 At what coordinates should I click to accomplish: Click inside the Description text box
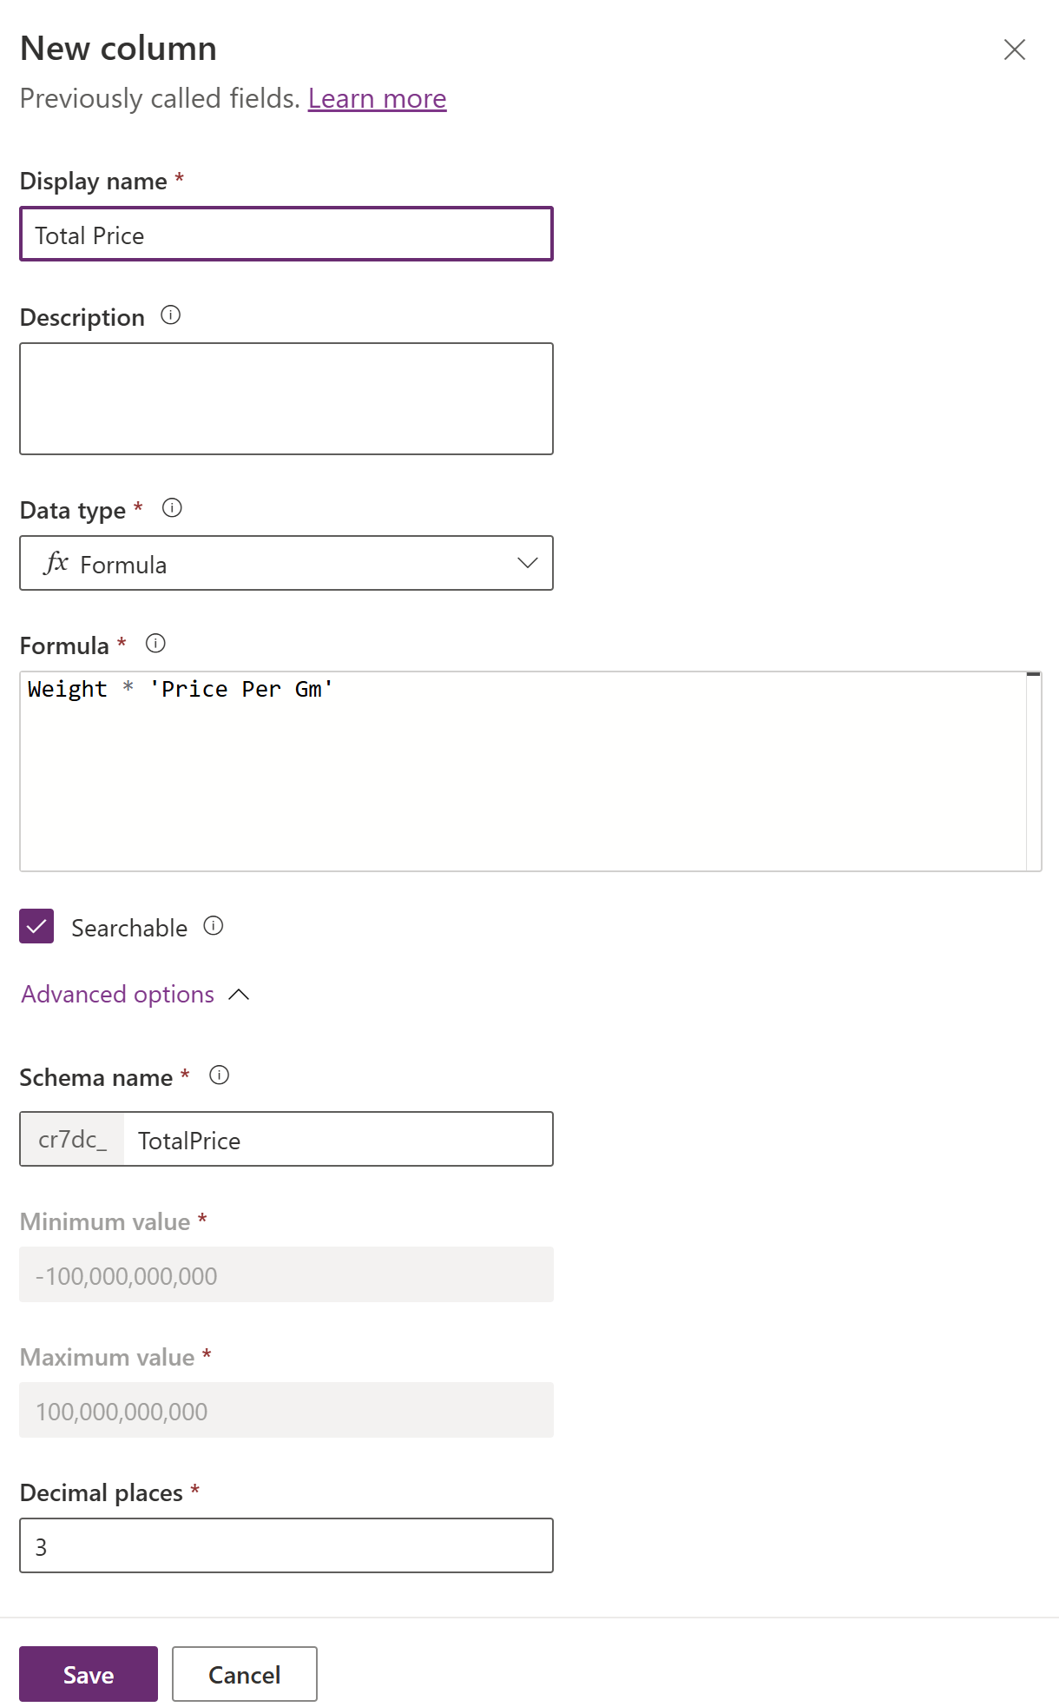[286, 398]
